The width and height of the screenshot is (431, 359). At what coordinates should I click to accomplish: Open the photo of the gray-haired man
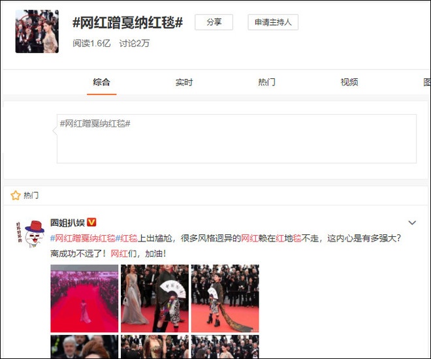tap(84, 347)
